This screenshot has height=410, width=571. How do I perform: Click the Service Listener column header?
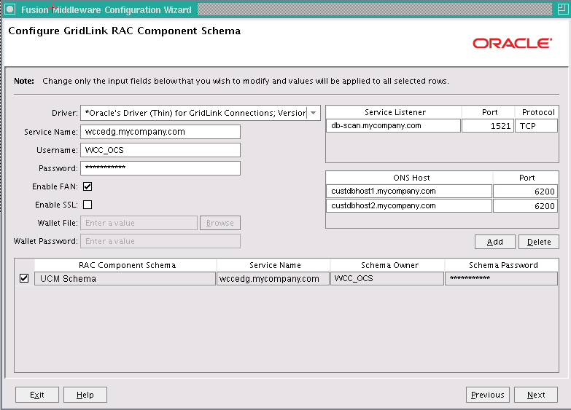click(393, 112)
